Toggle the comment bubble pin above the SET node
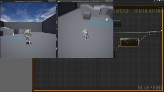Screen dimensions: 164x92 [x=161, y=30]
